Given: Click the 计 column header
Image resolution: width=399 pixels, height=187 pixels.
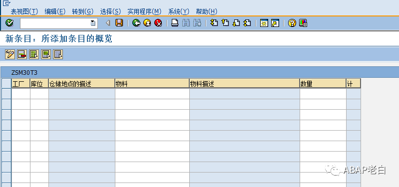Looking at the screenshot, I should tap(354, 84).
